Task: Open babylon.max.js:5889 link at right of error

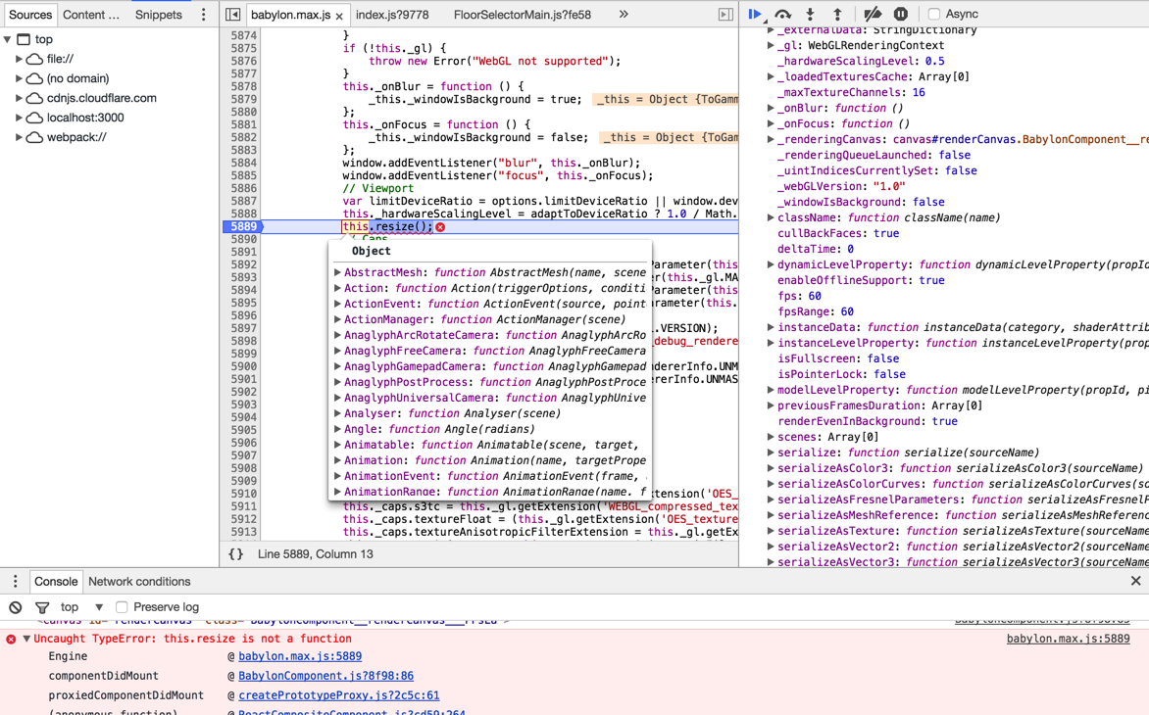Action: [1068, 639]
